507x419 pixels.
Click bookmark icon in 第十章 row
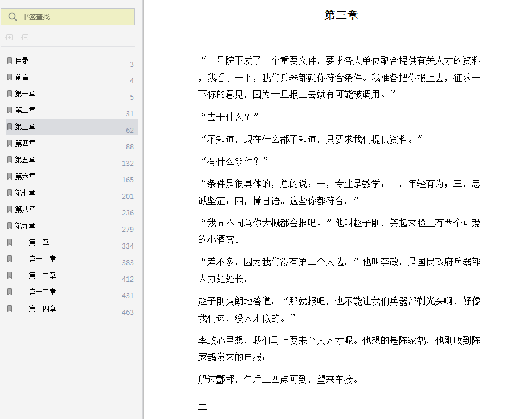click(10, 242)
